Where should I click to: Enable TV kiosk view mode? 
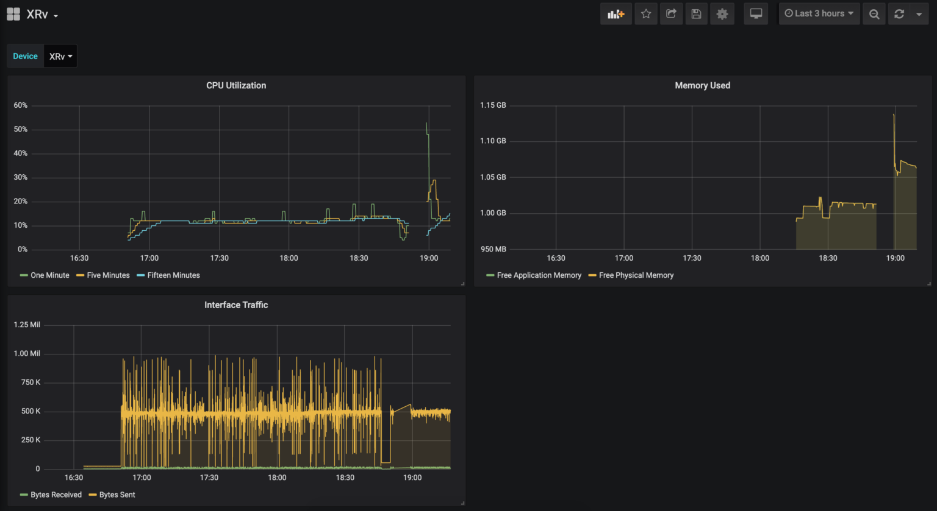point(756,13)
